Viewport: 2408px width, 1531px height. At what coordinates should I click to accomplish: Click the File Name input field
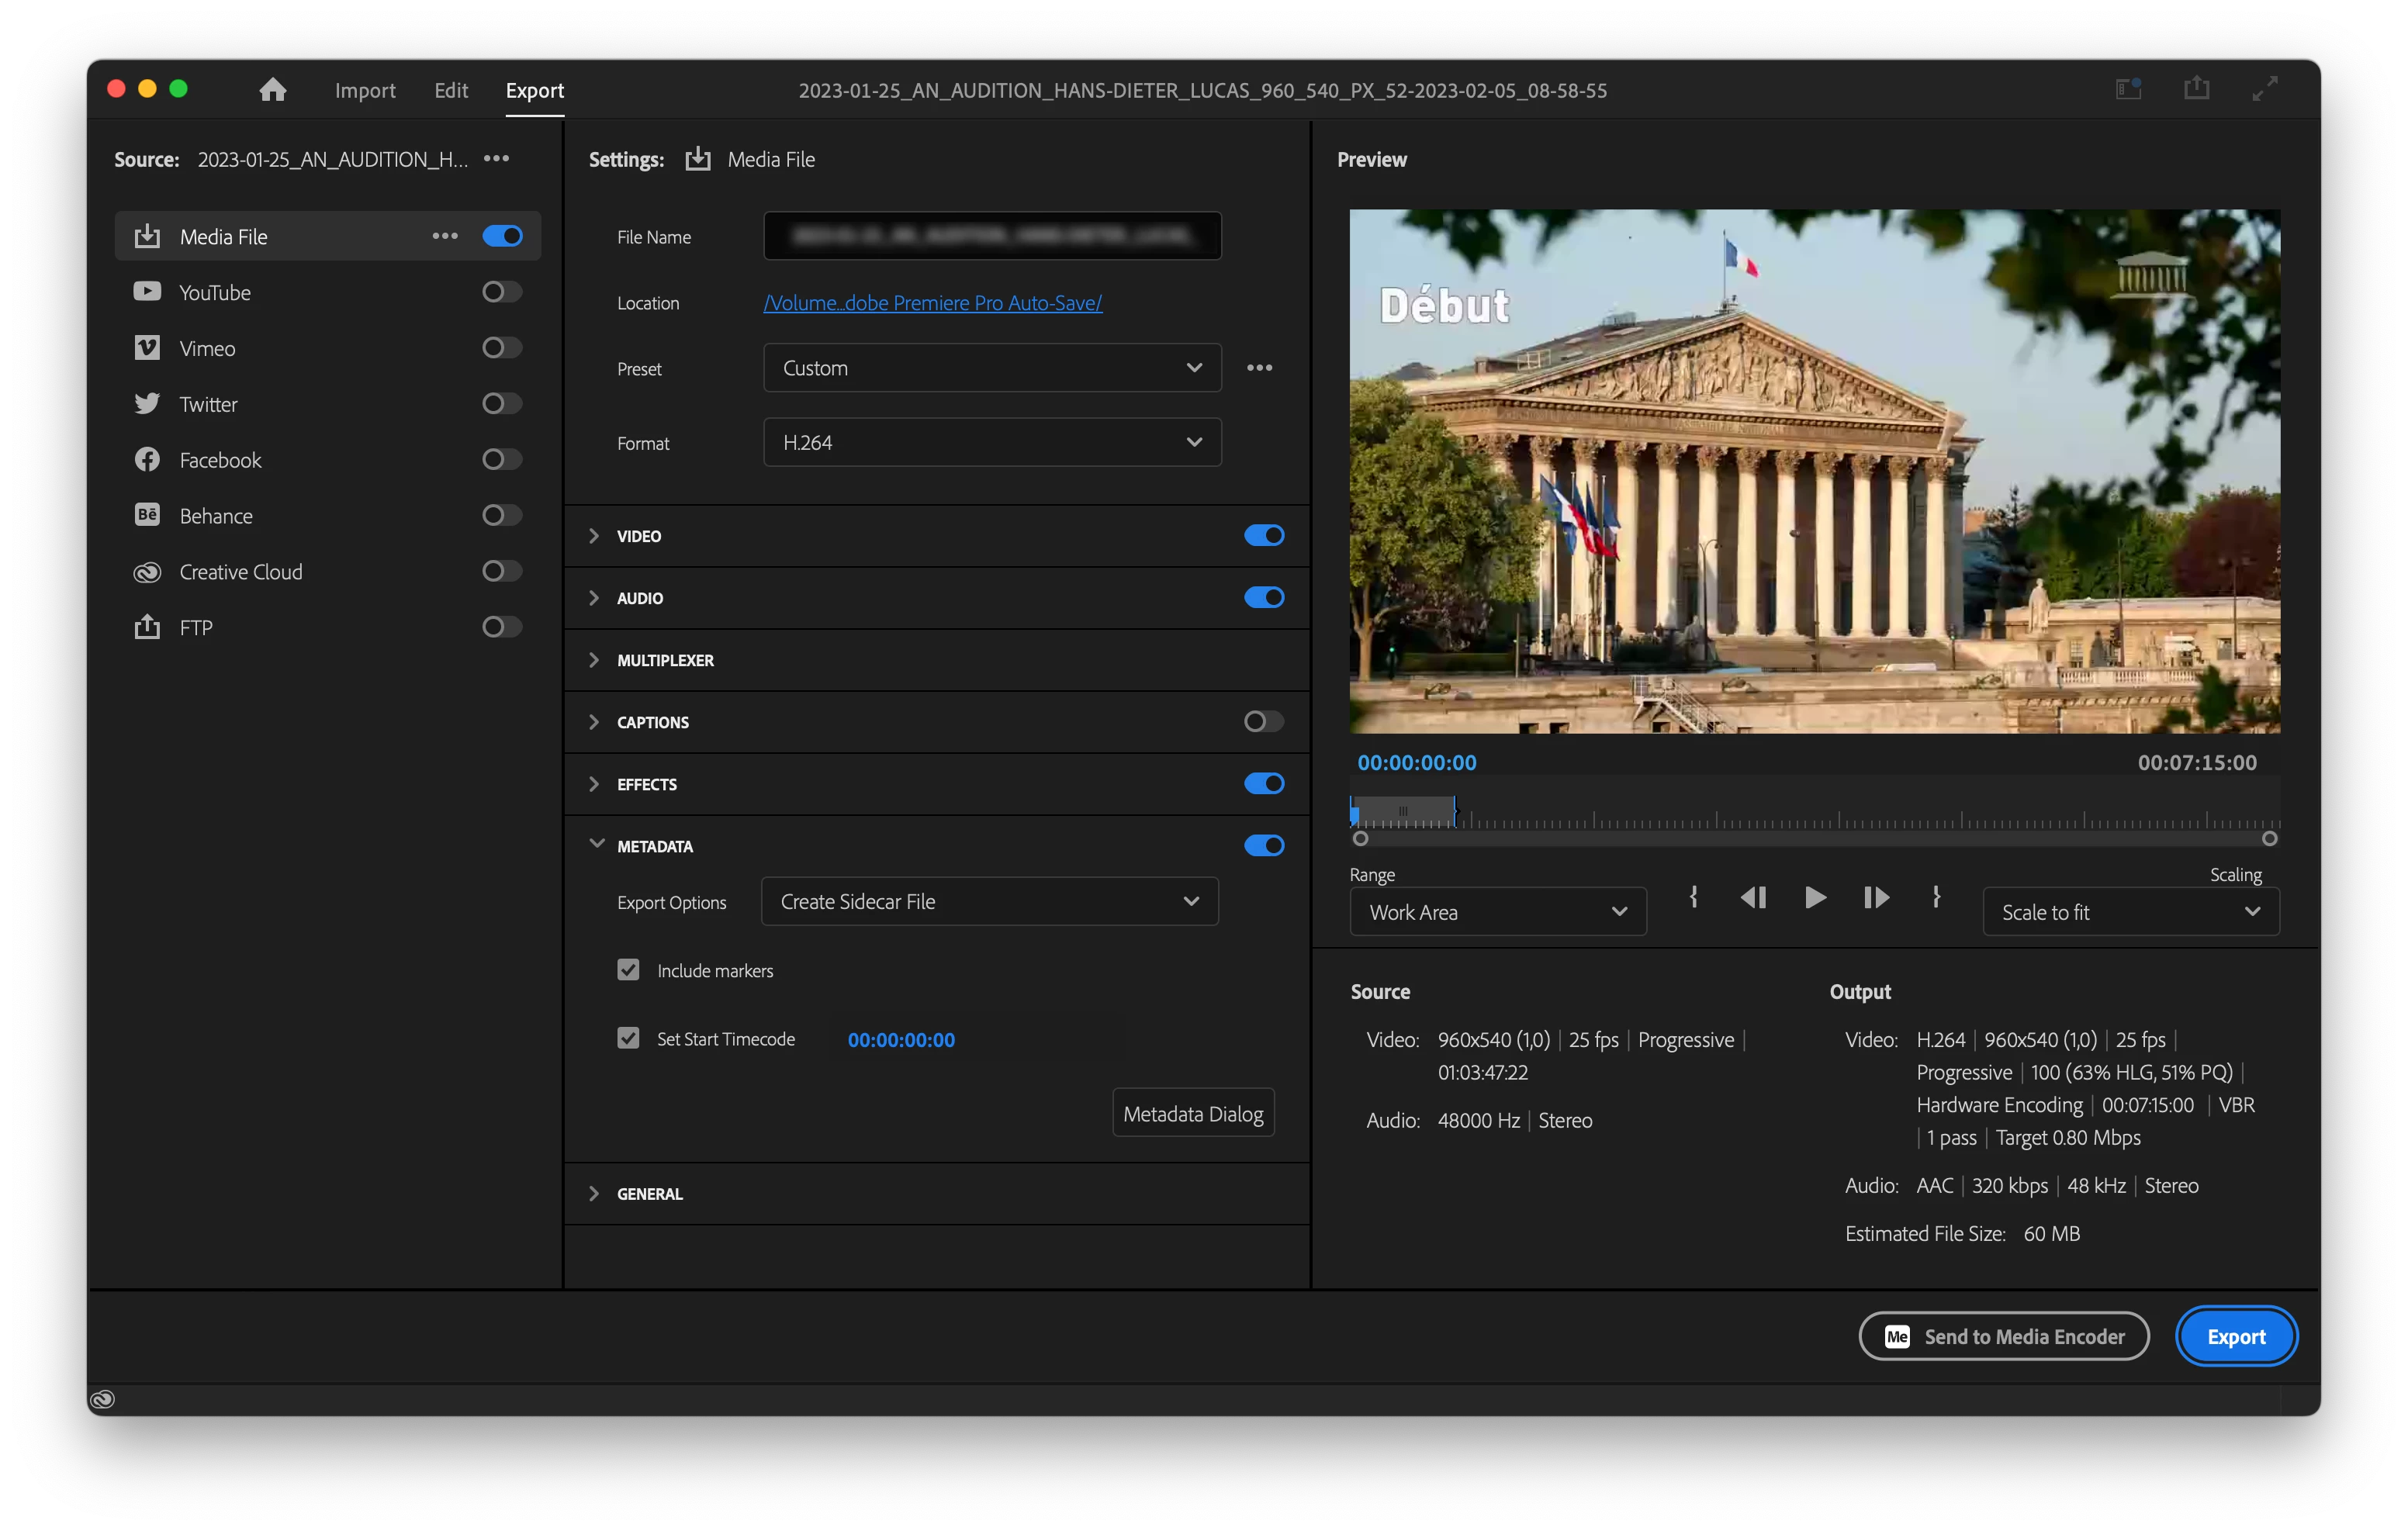(992, 236)
